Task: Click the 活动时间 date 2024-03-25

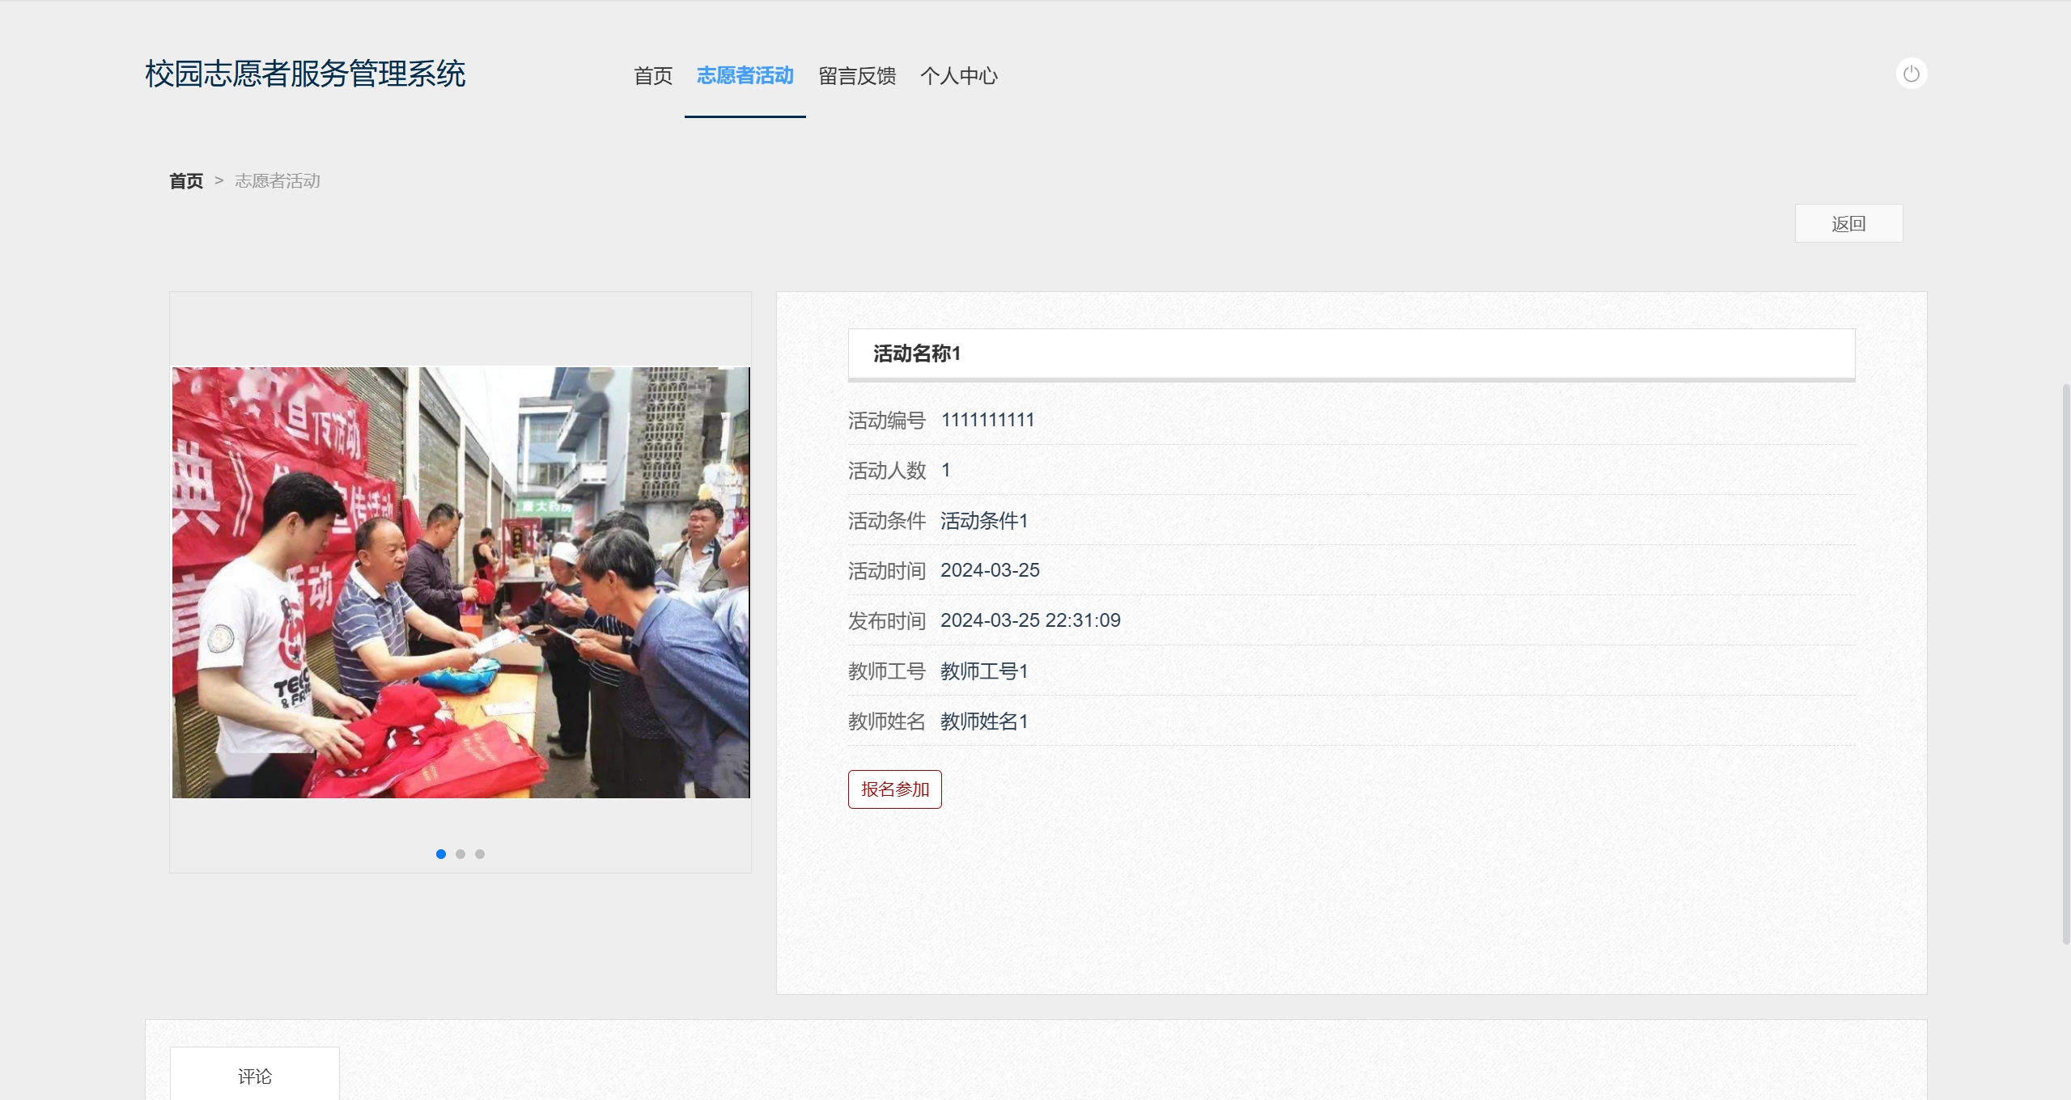Action: (x=990, y=570)
